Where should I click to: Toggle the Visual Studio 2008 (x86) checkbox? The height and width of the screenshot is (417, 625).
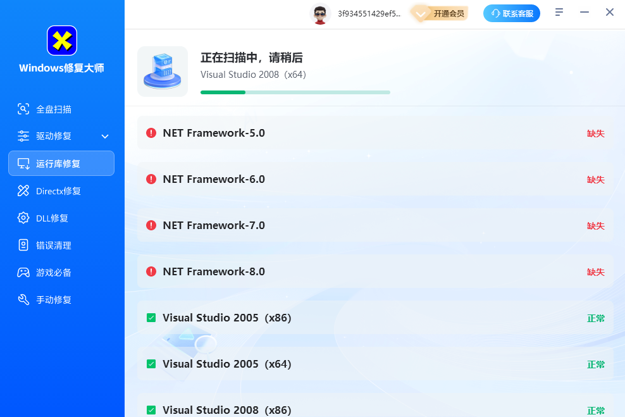click(151, 410)
